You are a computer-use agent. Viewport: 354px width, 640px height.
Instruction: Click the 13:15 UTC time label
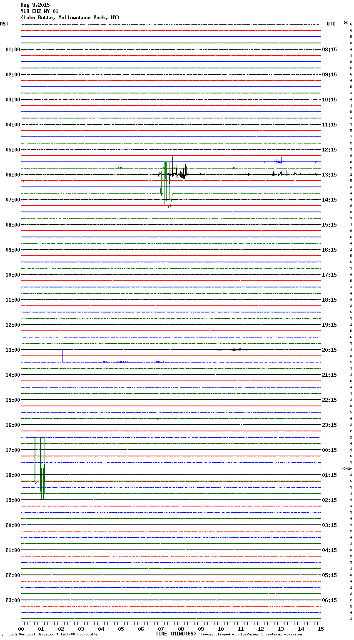pyautogui.click(x=329, y=175)
